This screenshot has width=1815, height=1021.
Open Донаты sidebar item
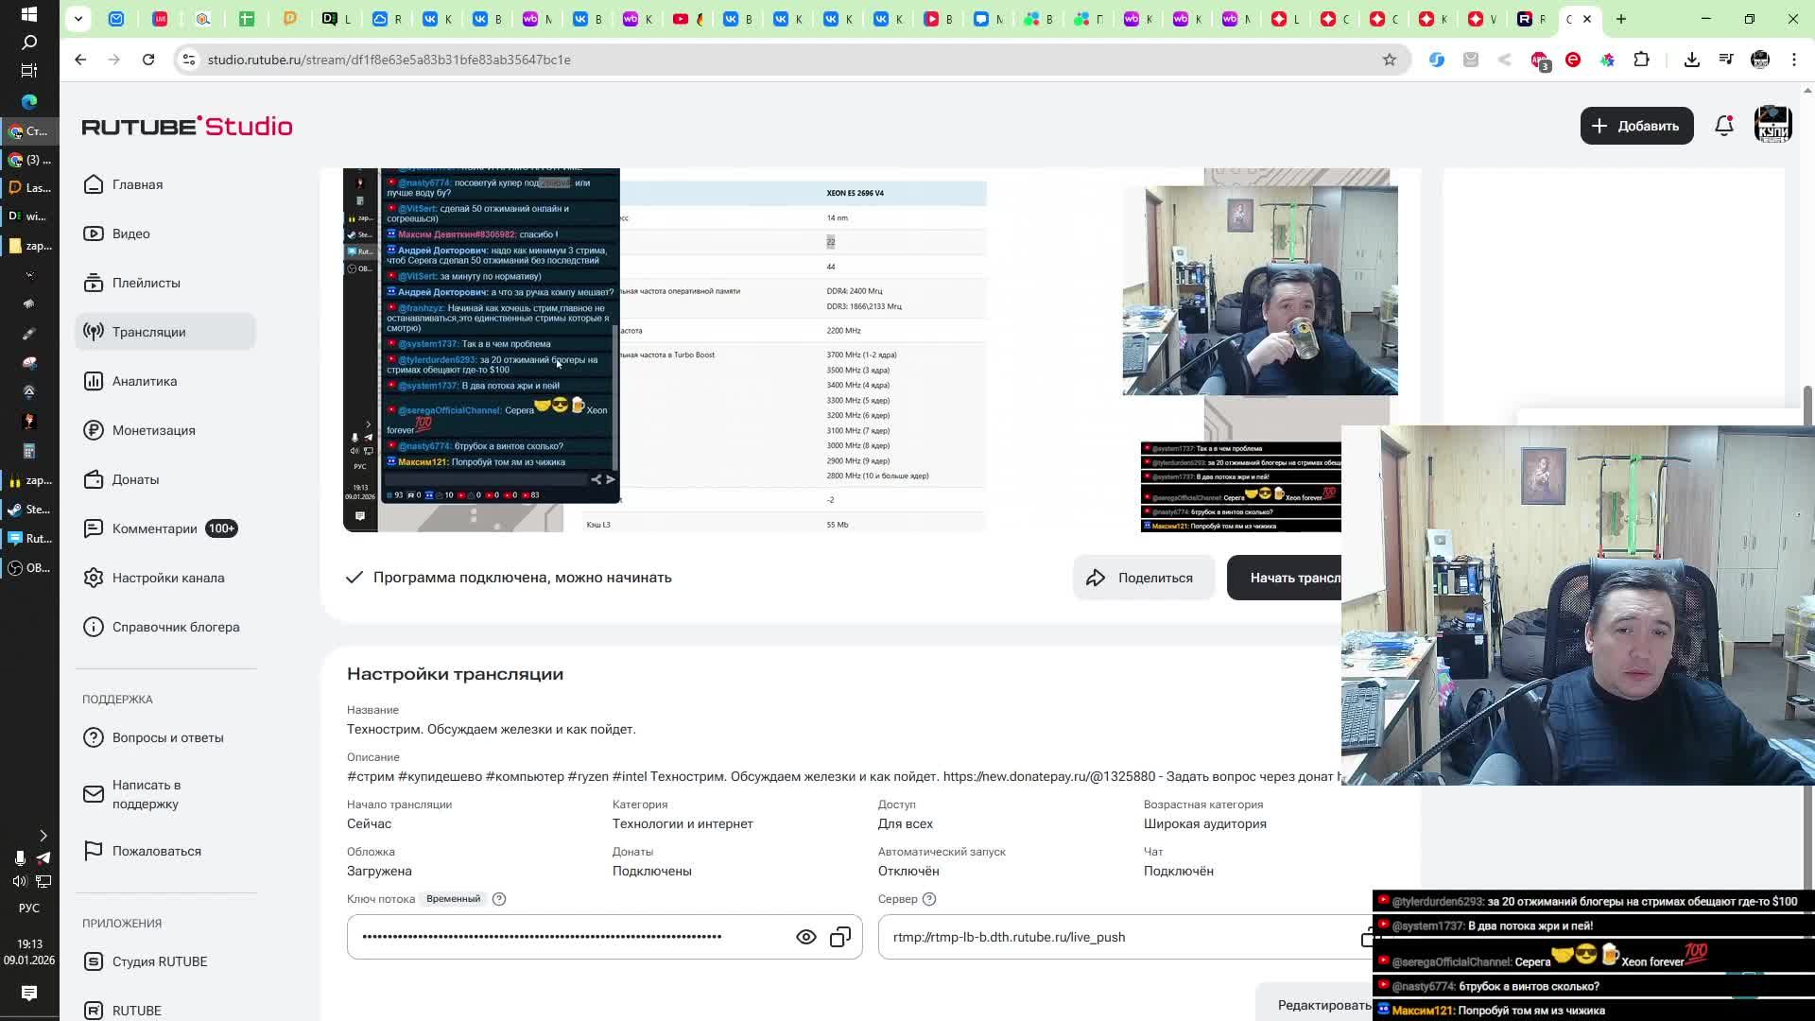135,479
